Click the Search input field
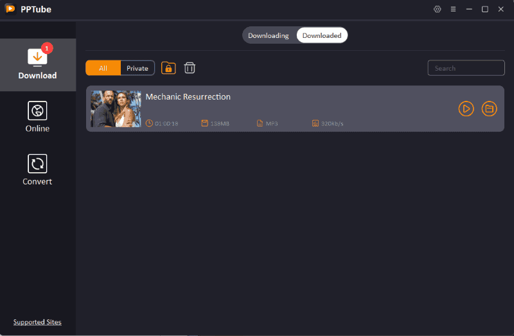This screenshot has width=514, height=336. 466,68
